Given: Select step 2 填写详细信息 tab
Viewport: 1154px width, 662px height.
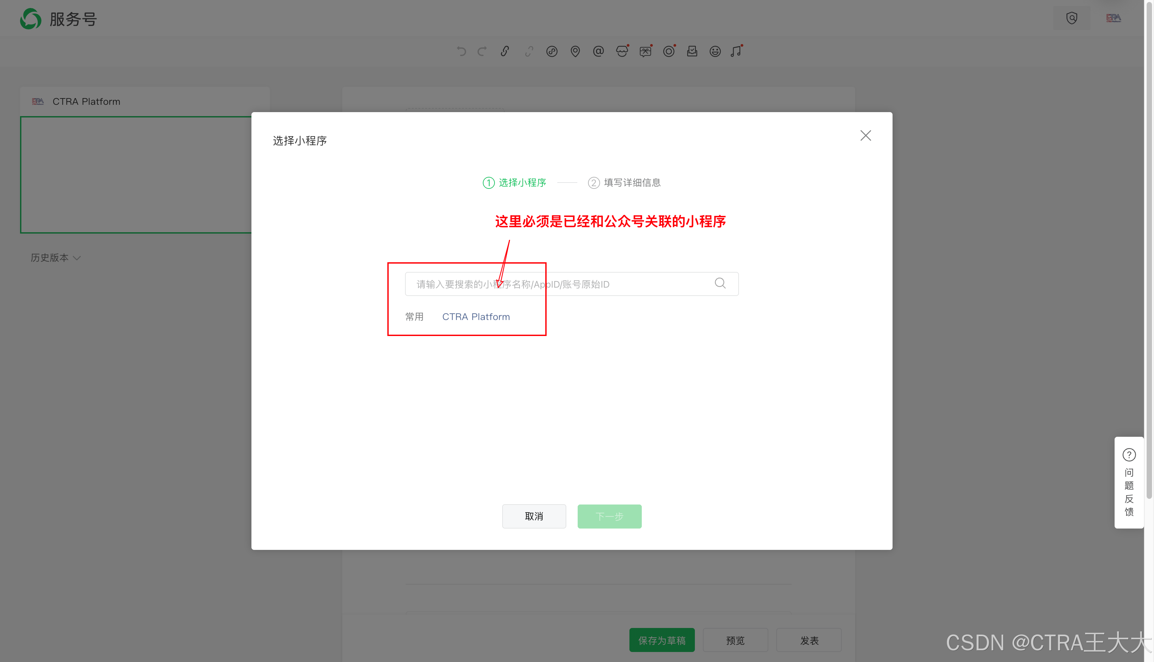Looking at the screenshot, I should [624, 183].
